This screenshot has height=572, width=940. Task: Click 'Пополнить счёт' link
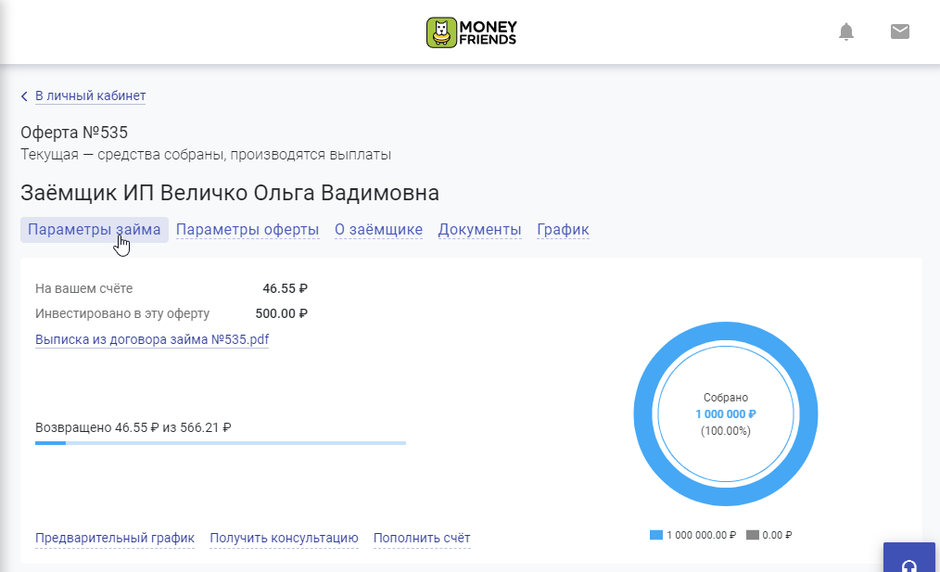click(x=422, y=538)
